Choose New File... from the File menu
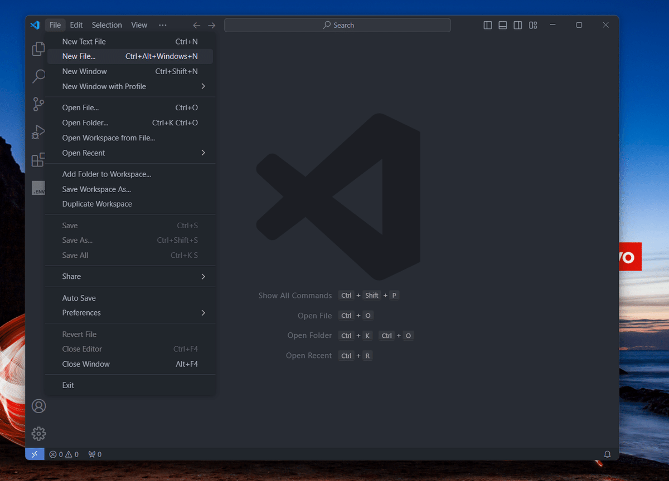This screenshot has height=481, width=669. (x=130, y=56)
